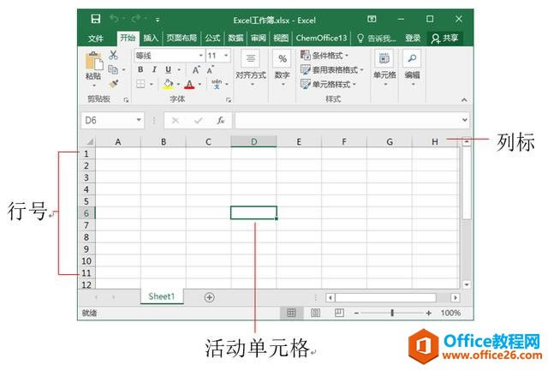Viewport: 548px width, 370px height.
Task: Switch to Page Layout view icon
Action: [315, 313]
